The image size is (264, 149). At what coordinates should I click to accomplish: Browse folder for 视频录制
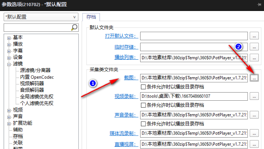254,96
